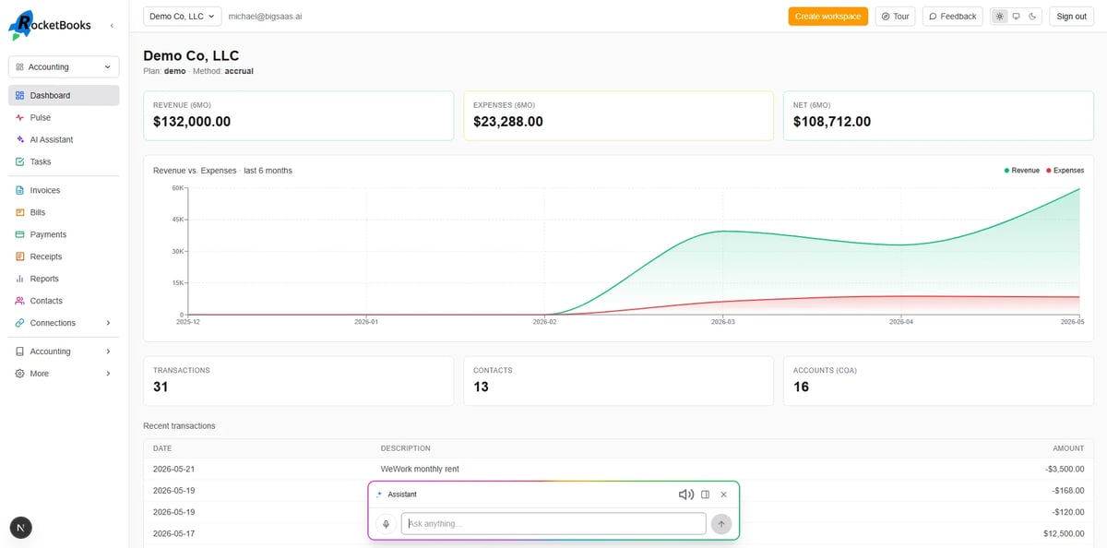The height and width of the screenshot is (548, 1107).
Task: Click the Expenses (6mo) card
Action: pyautogui.click(x=618, y=115)
